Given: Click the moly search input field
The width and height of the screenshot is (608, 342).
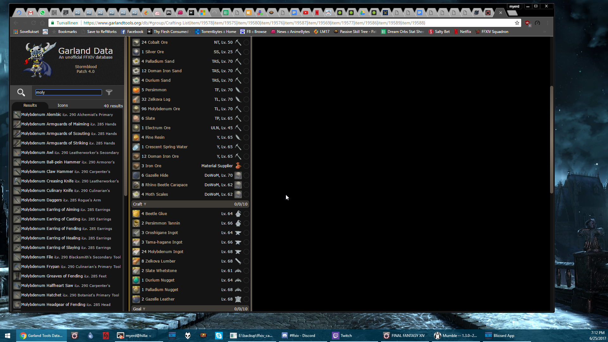Looking at the screenshot, I should click(68, 92).
